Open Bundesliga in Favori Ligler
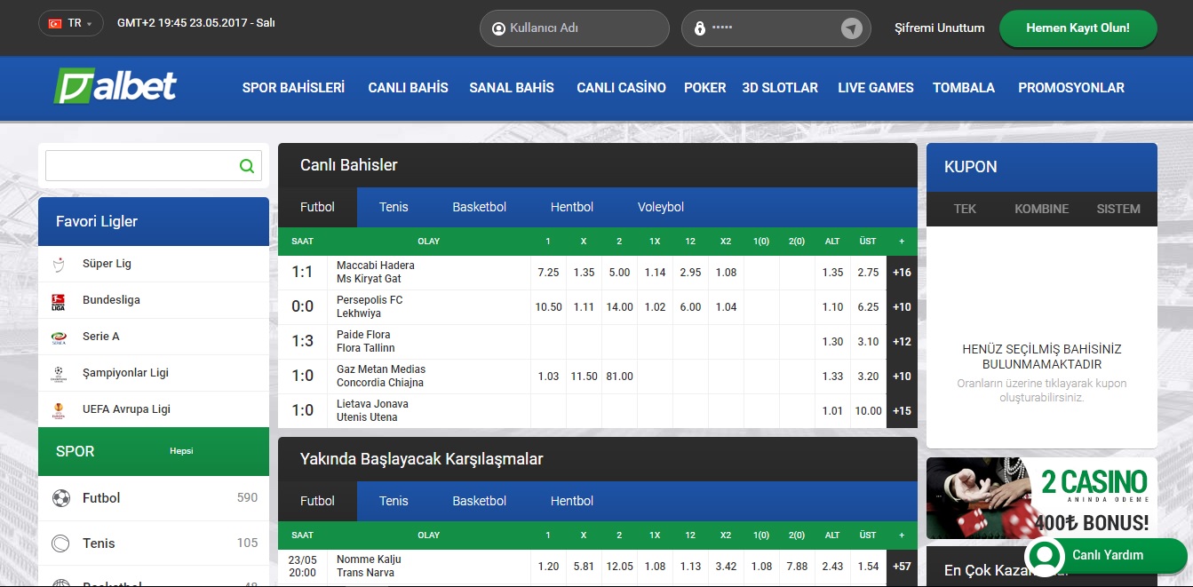1193x587 pixels. [154, 300]
